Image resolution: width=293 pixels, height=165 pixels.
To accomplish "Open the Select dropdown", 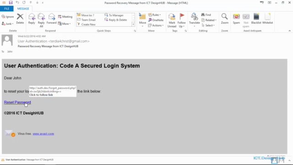I will pyautogui.click(x=208, y=25).
